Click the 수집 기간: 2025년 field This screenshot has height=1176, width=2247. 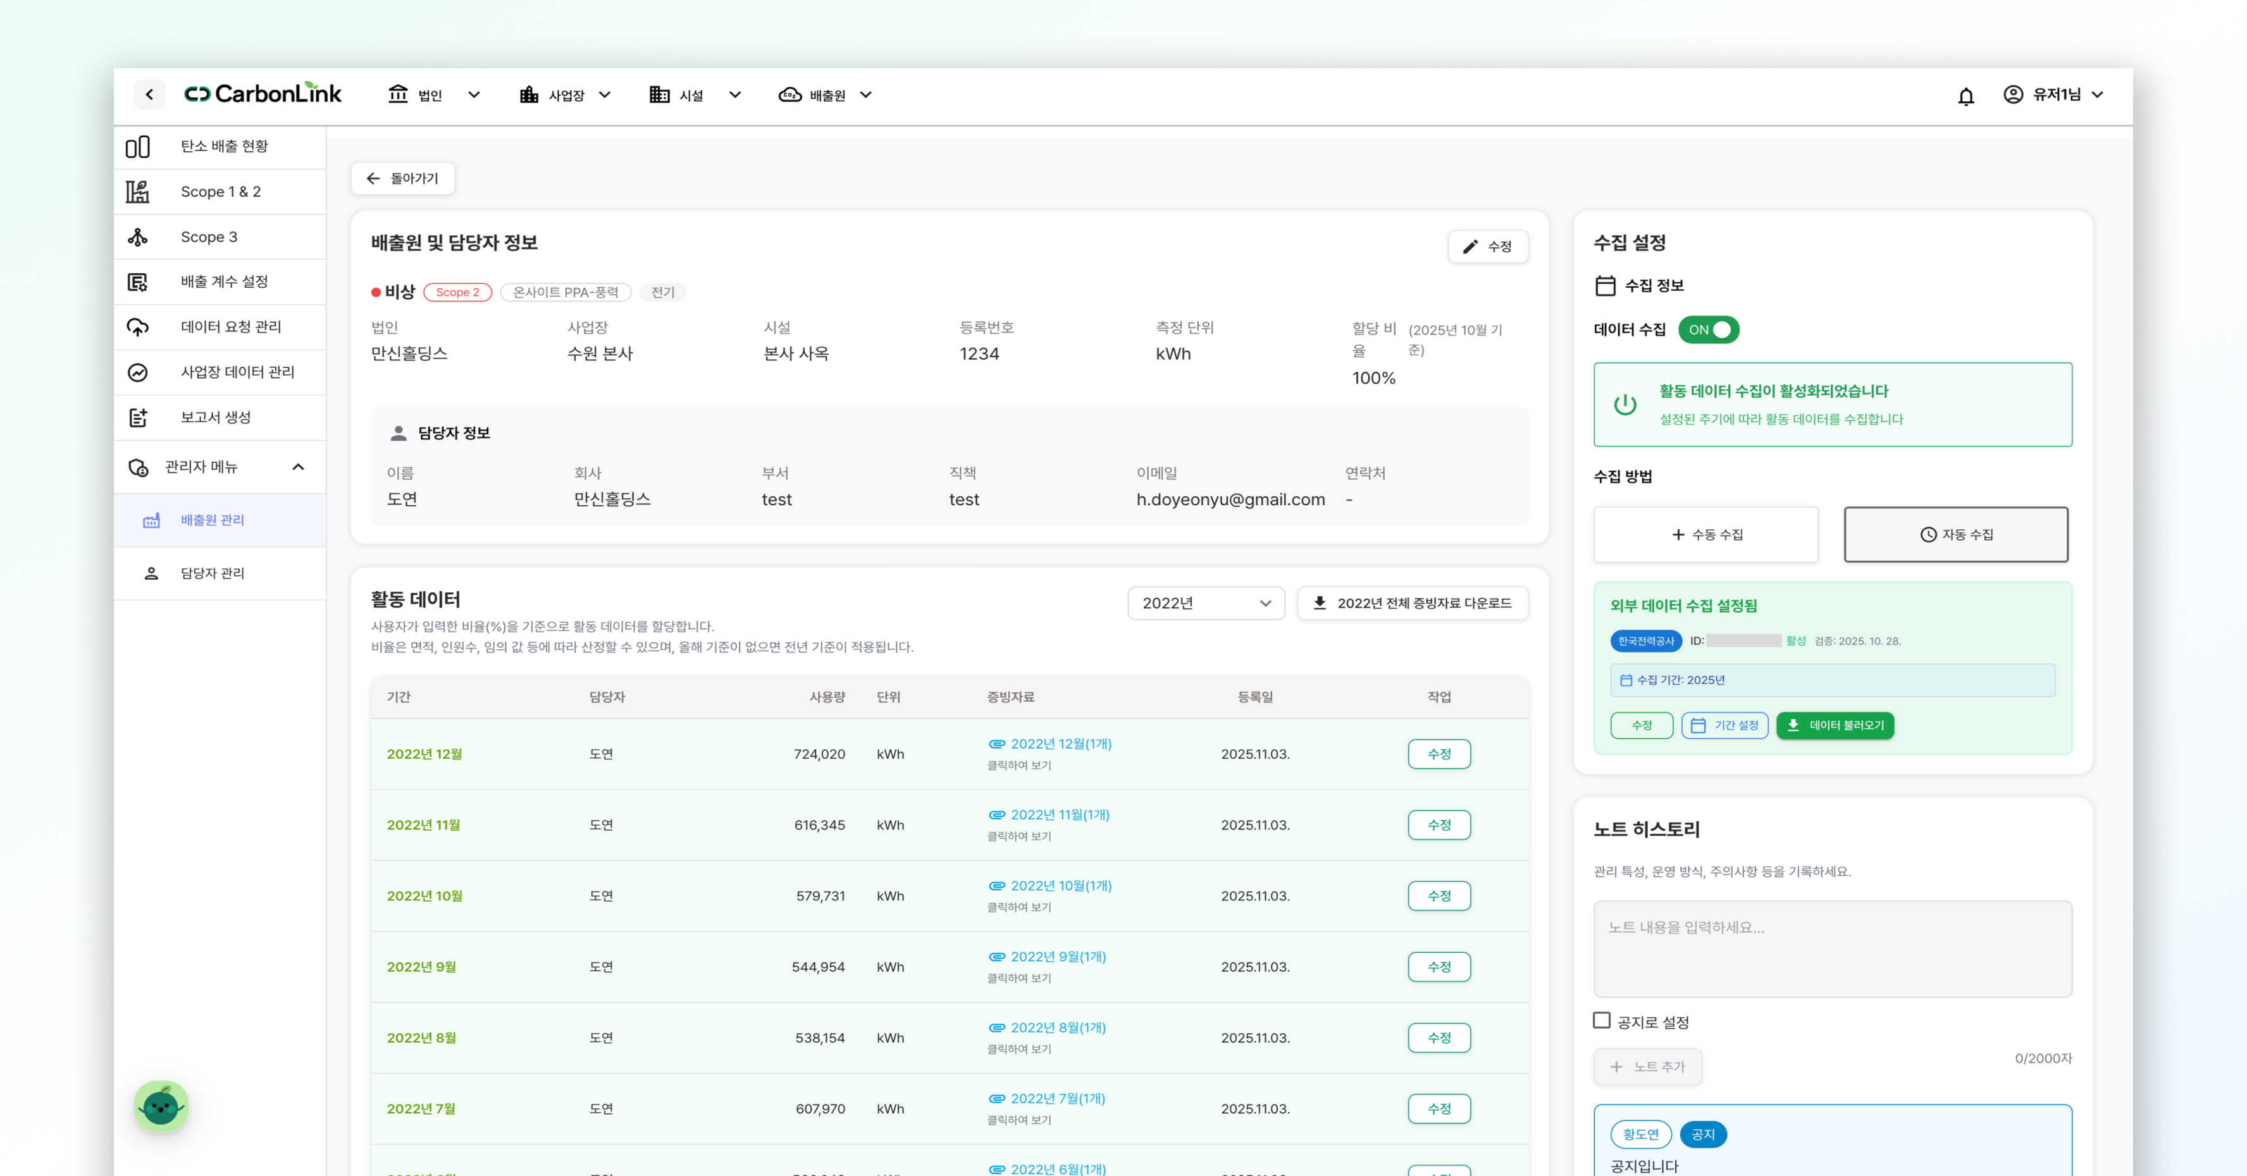(1832, 680)
